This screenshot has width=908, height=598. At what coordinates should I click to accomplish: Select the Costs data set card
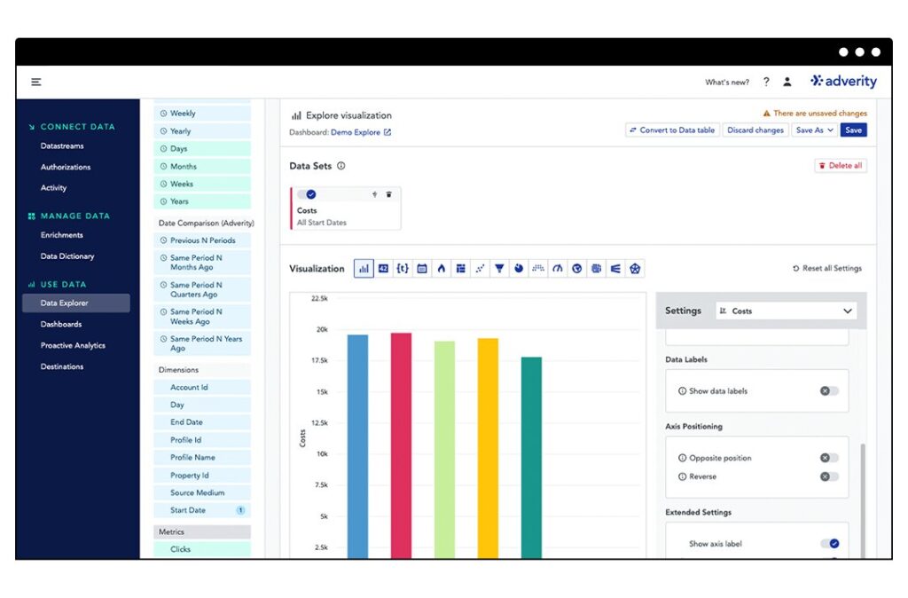pyautogui.click(x=345, y=209)
